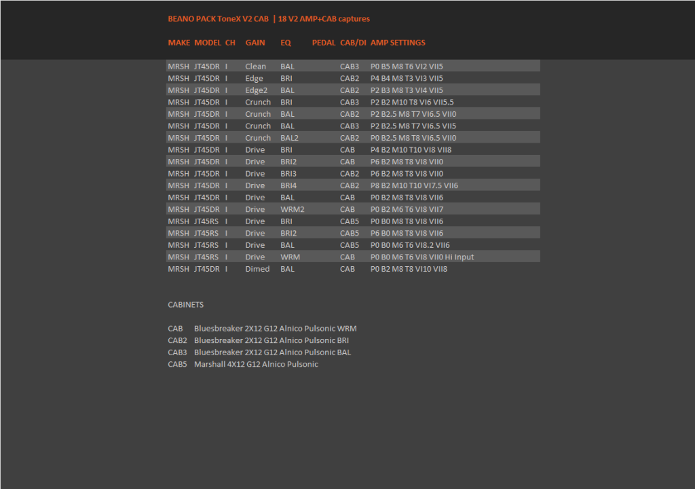
Task: Click settings P0 B2 M6 T6 VI8 VII7
Action: pyautogui.click(x=407, y=209)
